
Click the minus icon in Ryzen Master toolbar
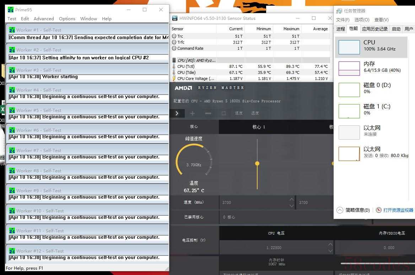point(208,113)
